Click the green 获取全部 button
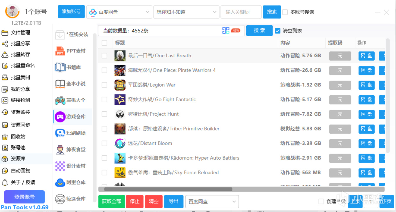 pos(112,201)
